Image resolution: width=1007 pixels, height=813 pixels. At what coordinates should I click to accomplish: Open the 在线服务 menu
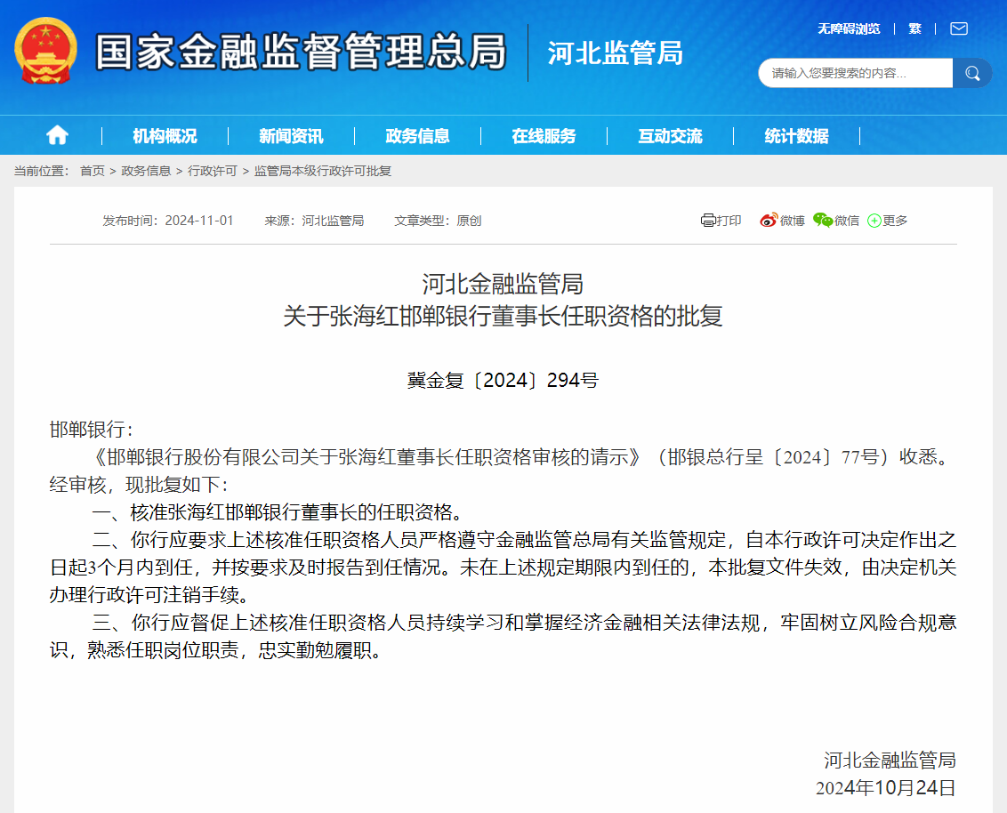click(544, 136)
